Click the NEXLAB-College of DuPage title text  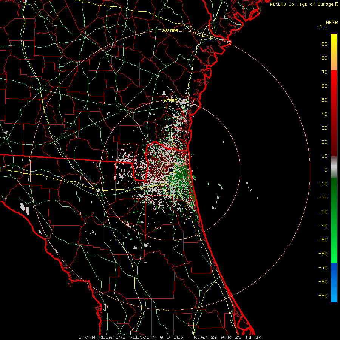(x=304, y=4)
